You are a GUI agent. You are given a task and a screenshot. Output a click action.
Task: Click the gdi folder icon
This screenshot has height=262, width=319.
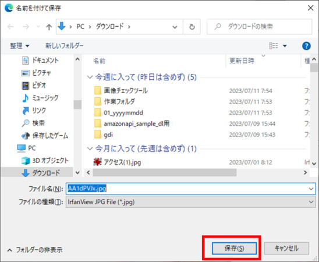click(x=98, y=134)
